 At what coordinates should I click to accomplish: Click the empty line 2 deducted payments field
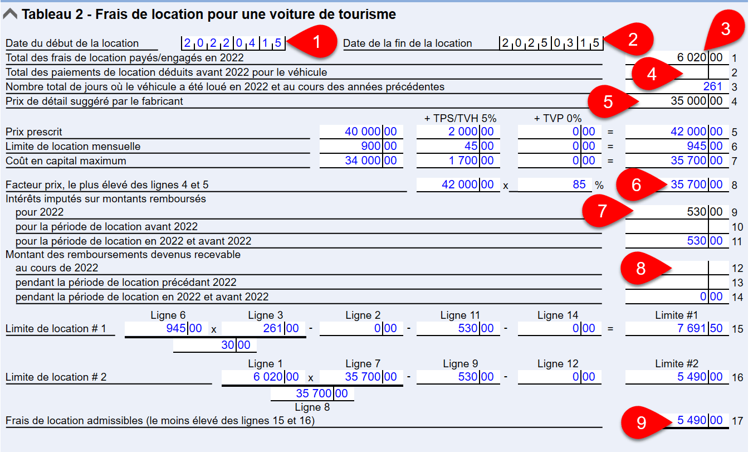click(677, 72)
